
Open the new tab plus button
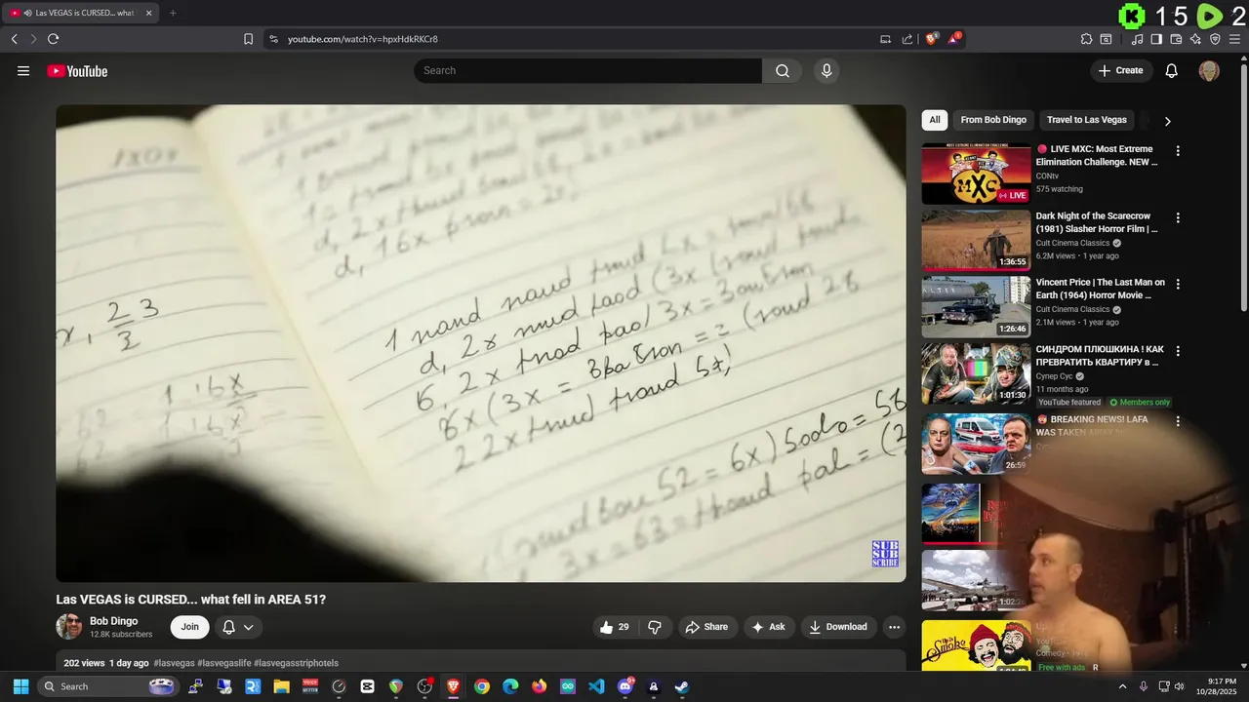click(173, 13)
